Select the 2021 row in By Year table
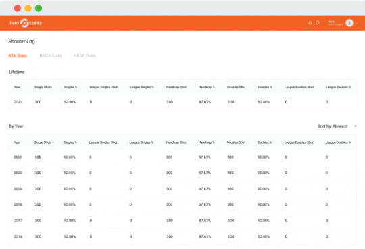 182,157
